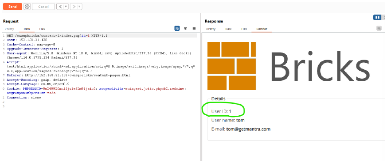Click the GET /owaspbricks request line

57,36
